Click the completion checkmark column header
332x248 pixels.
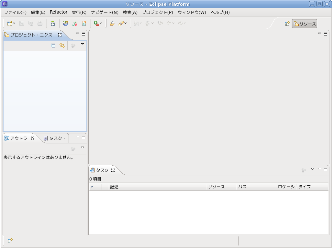click(x=95, y=187)
